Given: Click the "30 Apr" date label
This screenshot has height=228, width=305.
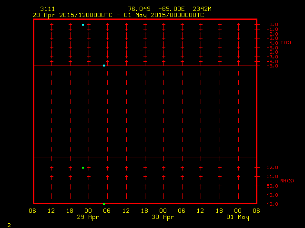Looking at the screenshot, I should (x=163, y=217).
